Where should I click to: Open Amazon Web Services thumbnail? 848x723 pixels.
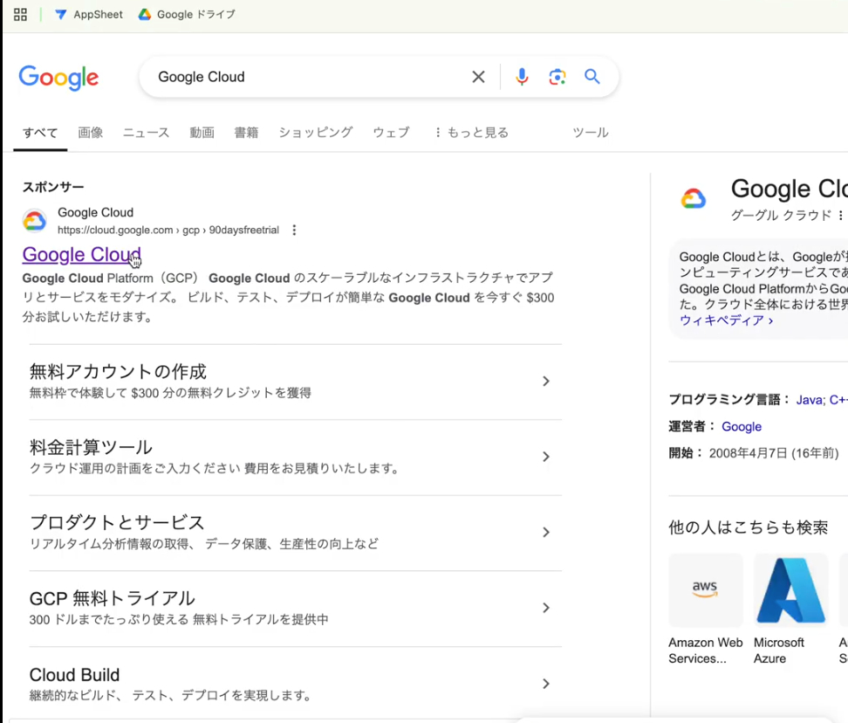point(705,590)
